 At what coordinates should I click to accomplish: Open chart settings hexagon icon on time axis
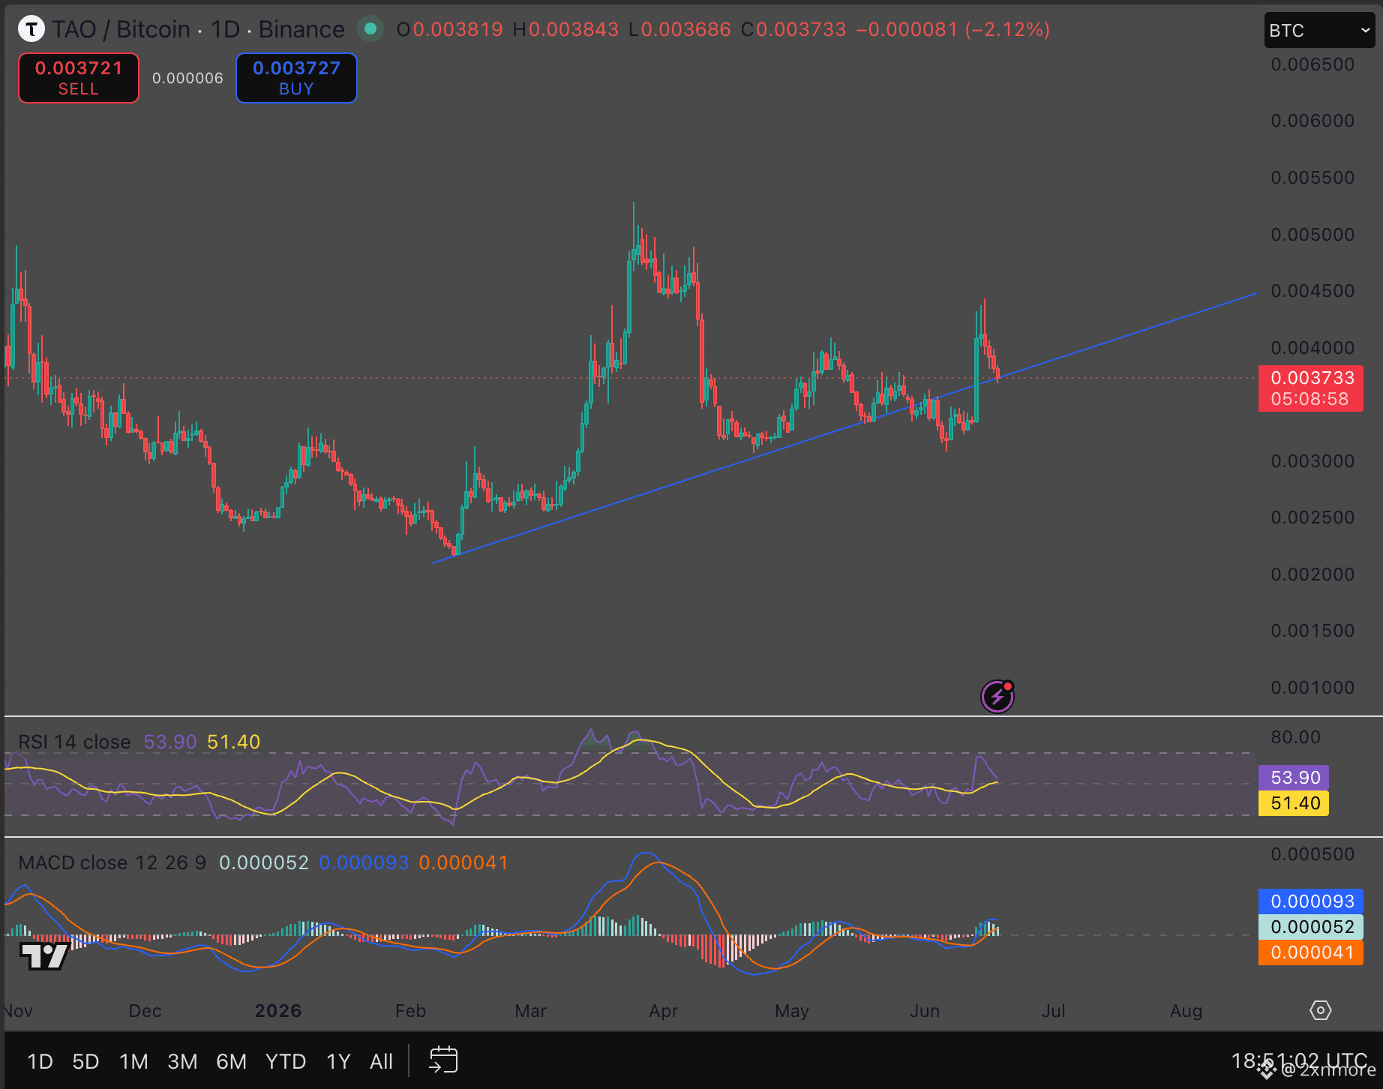coord(1321,1010)
